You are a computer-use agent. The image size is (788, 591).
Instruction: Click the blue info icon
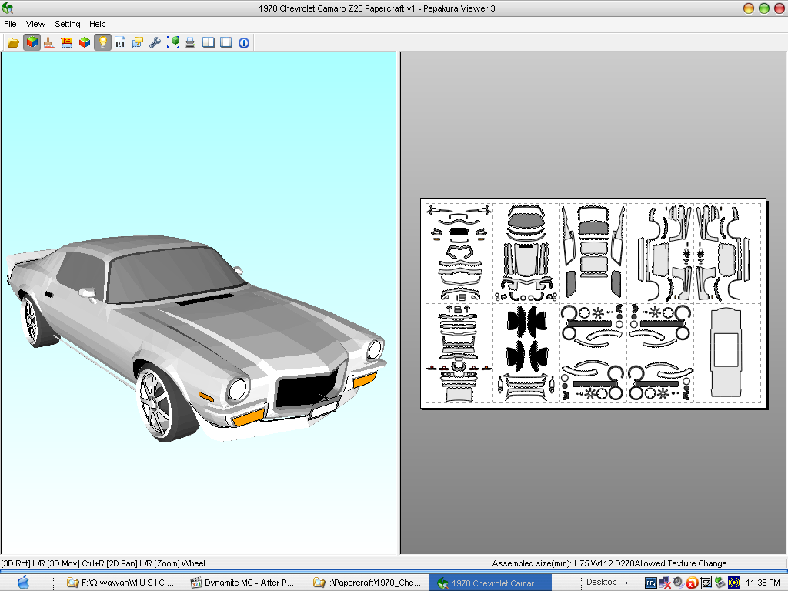pyautogui.click(x=244, y=43)
